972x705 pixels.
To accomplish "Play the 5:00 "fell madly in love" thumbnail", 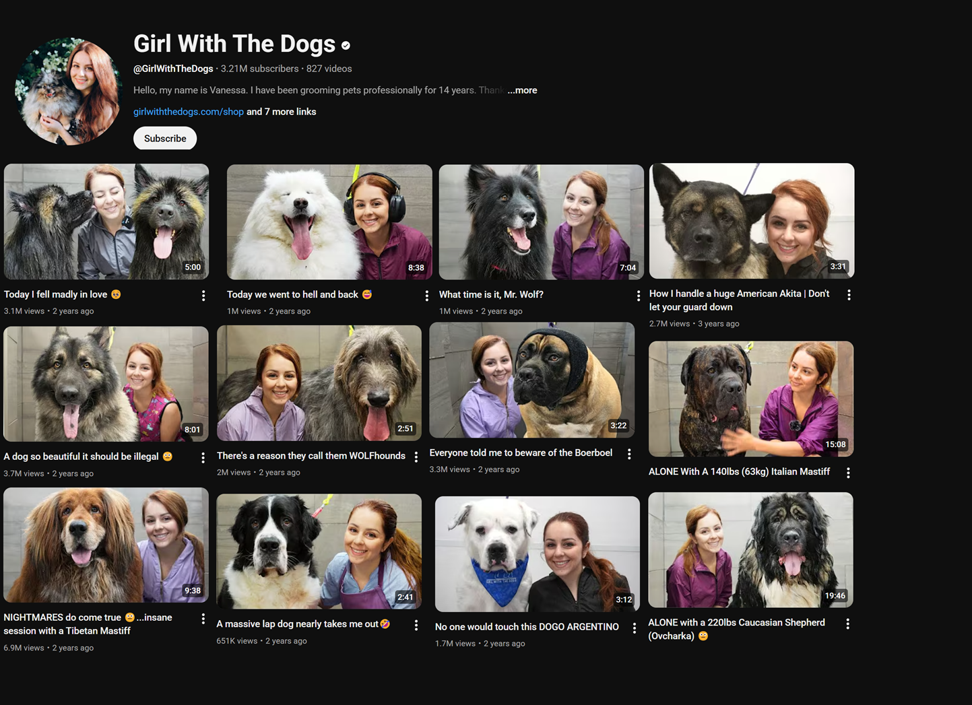I will (x=106, y=222).
